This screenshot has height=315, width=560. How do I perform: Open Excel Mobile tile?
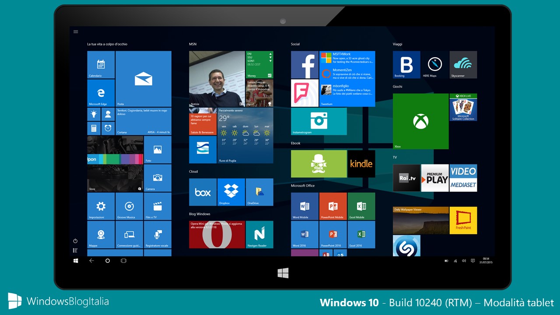click(361, 206)
